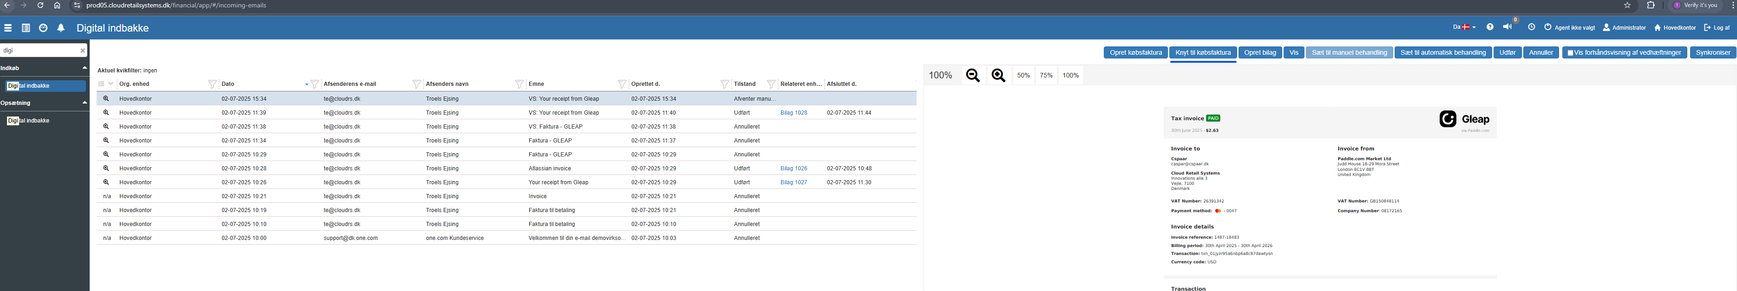Select Digital indbakke under Indkøb

coord(46,86)
